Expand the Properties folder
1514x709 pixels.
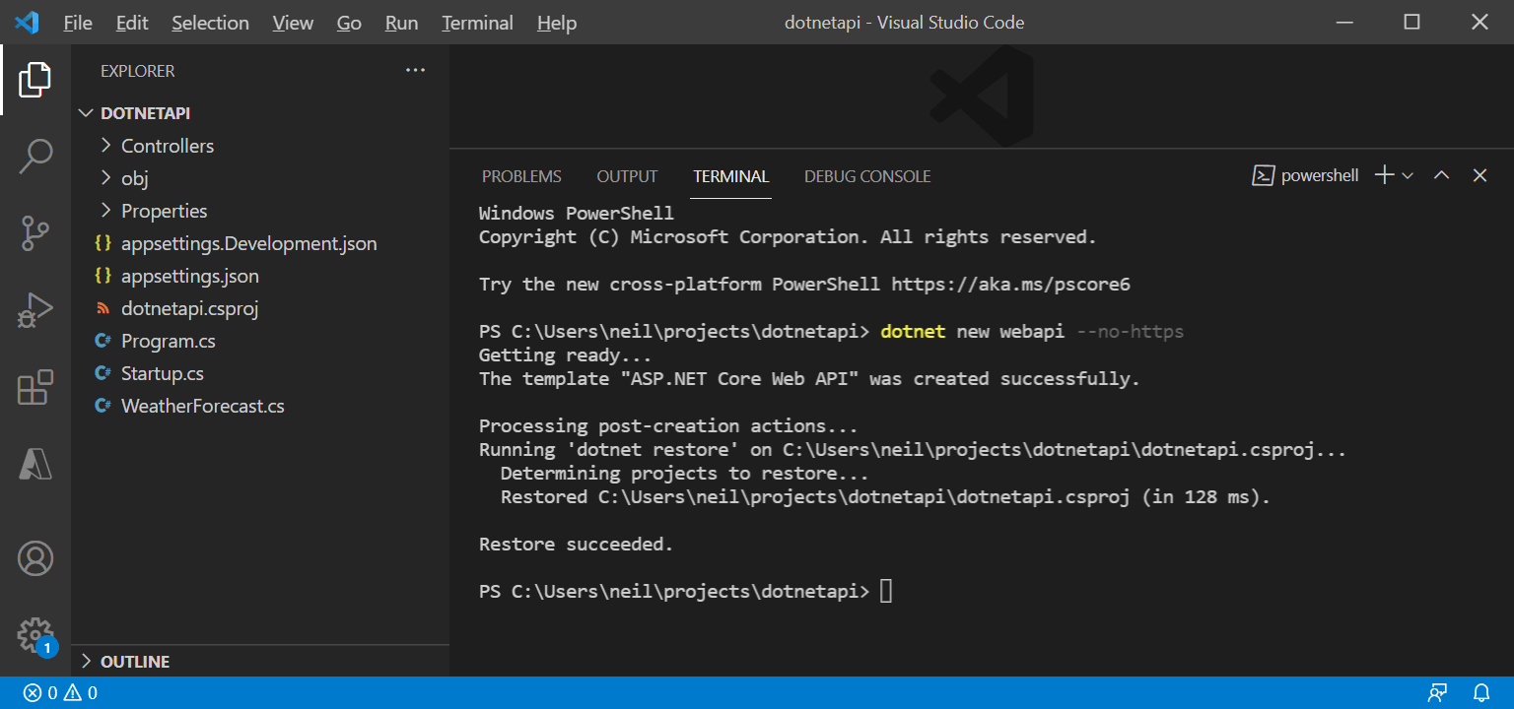(164, 211)
